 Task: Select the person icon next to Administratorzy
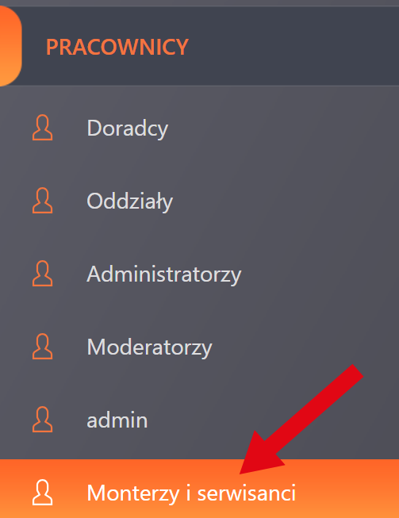click(x=42, y=274)
